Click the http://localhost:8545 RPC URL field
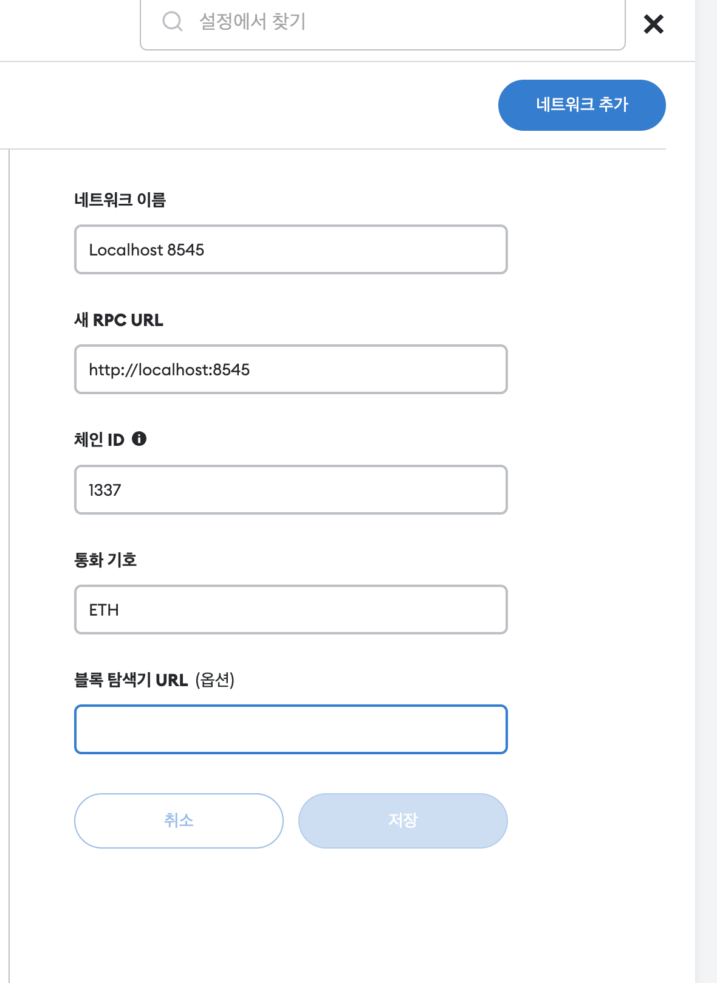 [x=291, y=369]
